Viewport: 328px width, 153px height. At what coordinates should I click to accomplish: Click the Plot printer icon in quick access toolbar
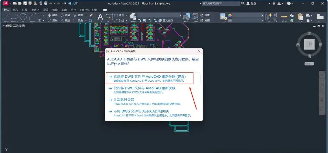pyautogui.click(x=46, y=3)
